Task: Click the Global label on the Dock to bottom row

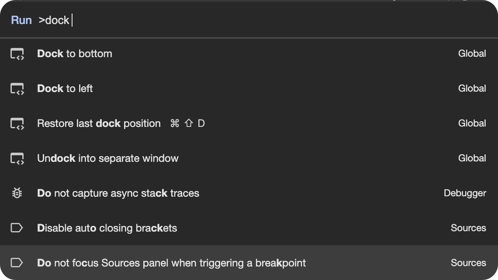Action: point(472,53)
